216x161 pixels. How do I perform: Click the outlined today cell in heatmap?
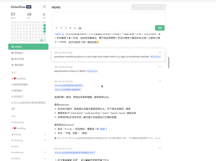coord(45,41)
